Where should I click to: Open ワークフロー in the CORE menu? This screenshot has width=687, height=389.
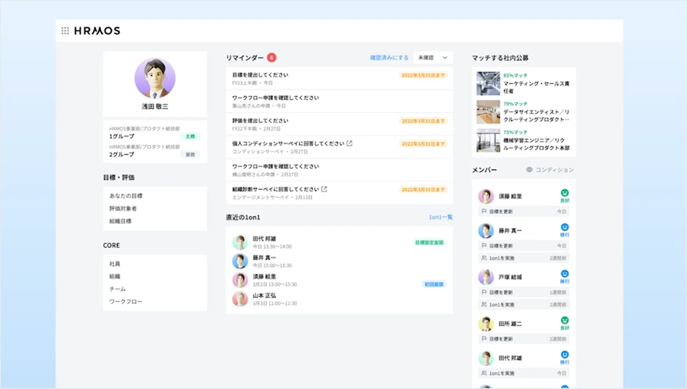[126, 302]
